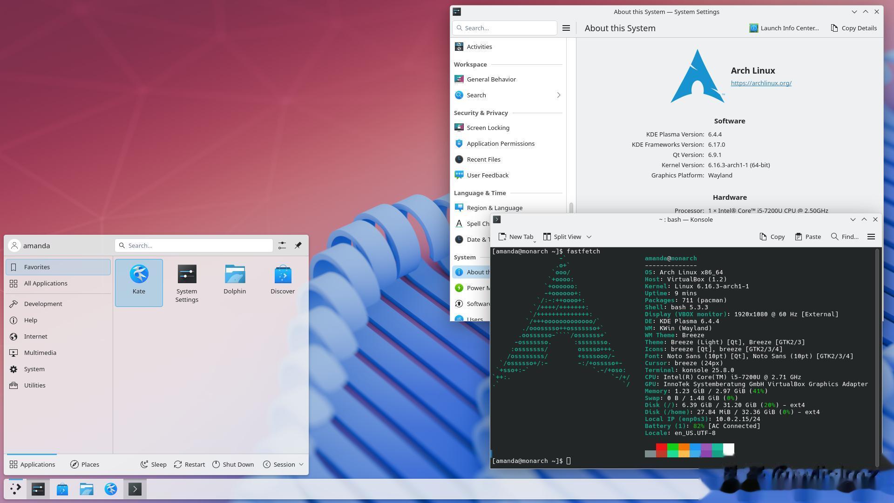Select the All Applications category
Viewport: 894px width, 503px height.
tap(46, 283)
